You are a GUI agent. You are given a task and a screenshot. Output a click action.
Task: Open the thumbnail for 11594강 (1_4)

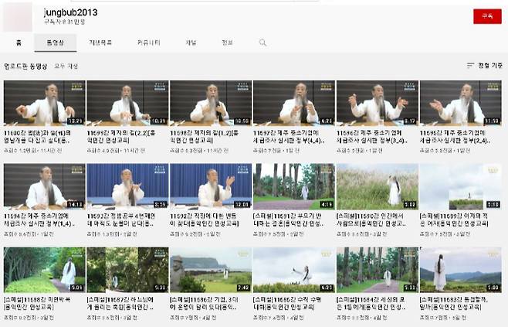pos(44,186)
